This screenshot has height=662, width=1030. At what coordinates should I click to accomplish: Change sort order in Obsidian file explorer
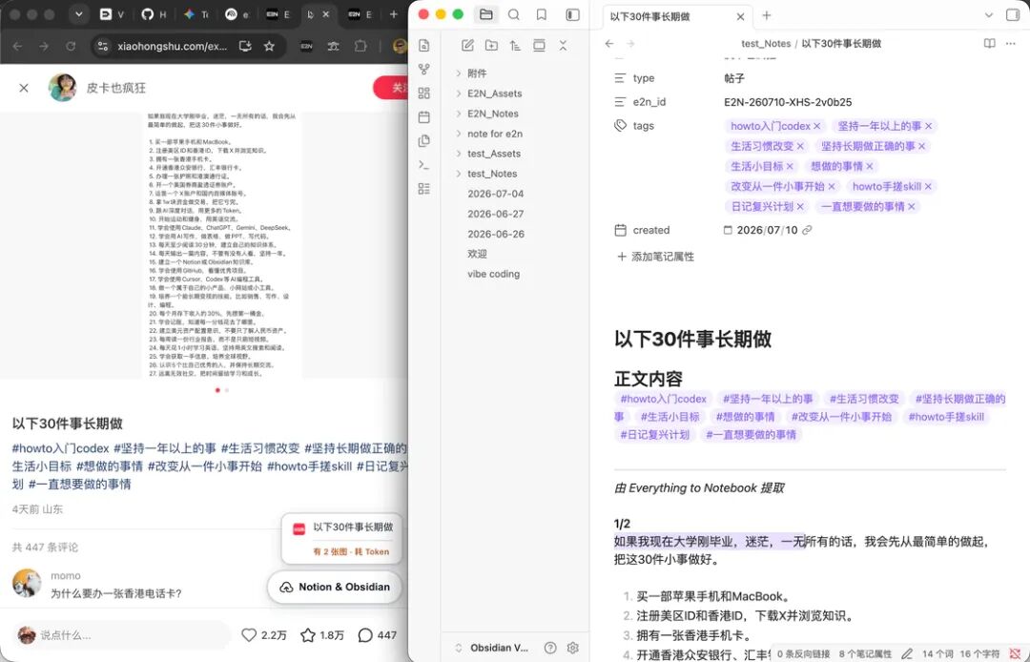[x=515, y=46]
